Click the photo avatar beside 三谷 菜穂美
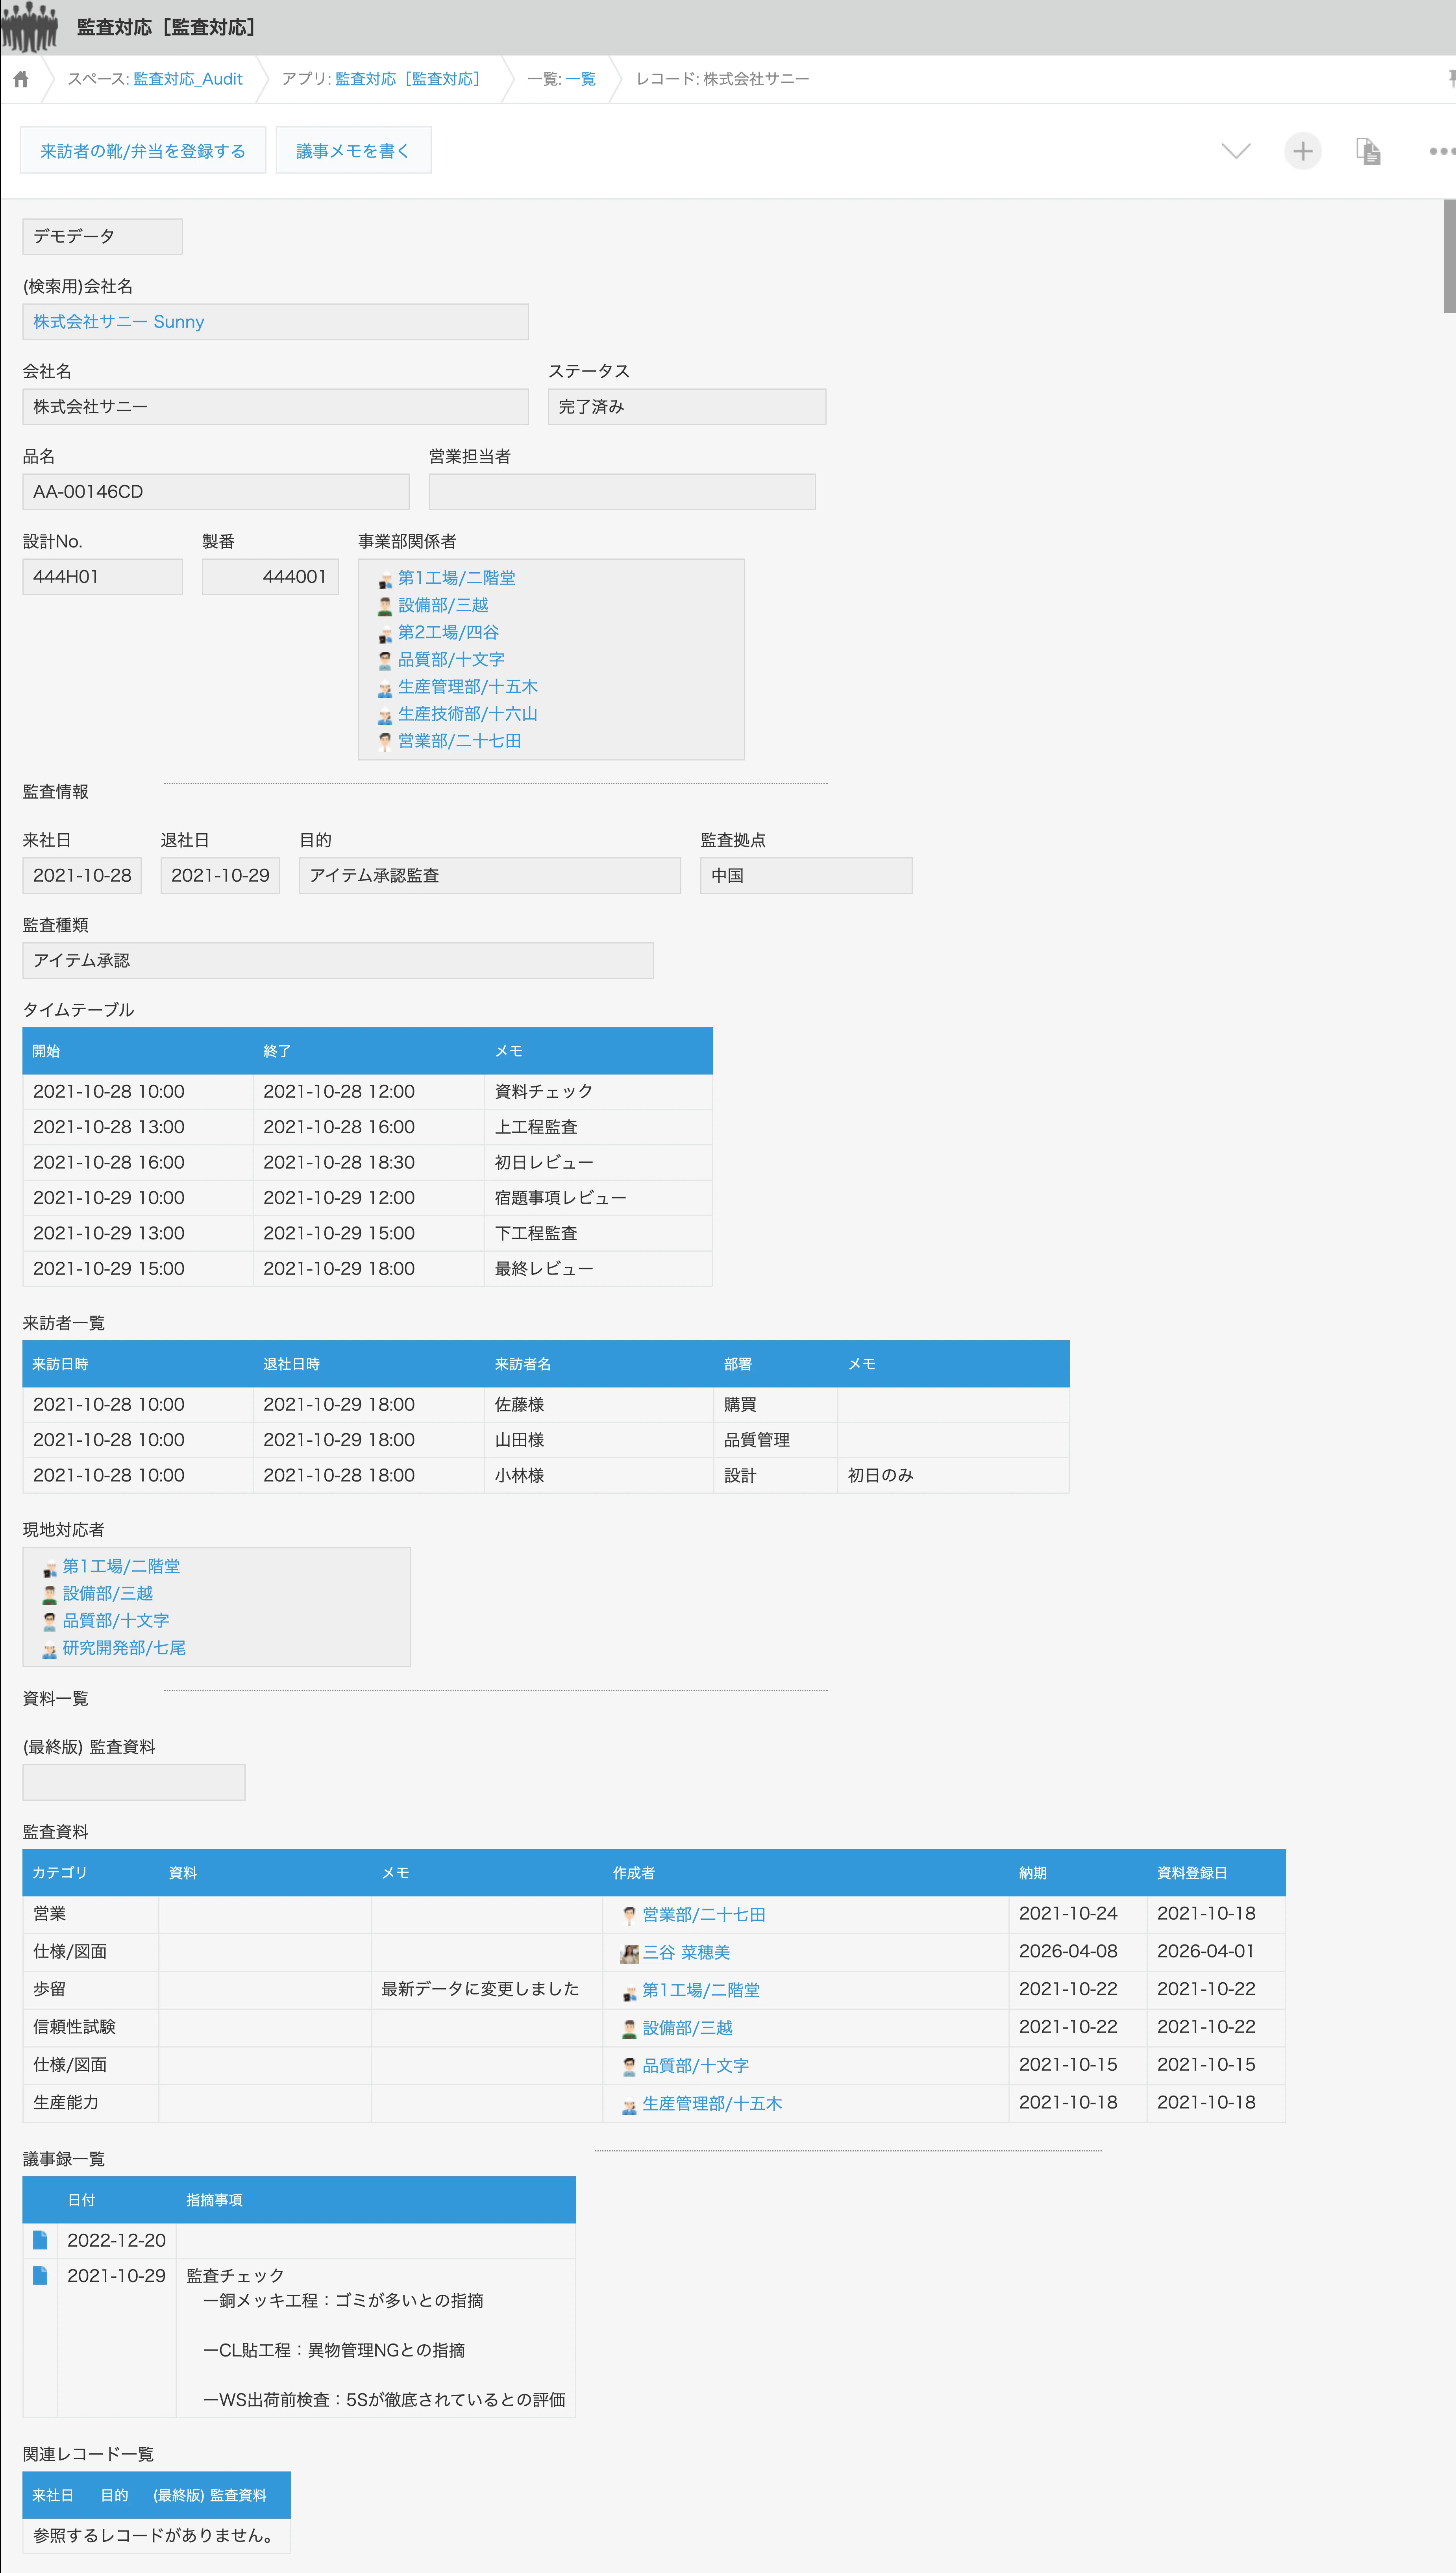This screenshot has height=2573, width=1456. pyautogui.click(x=629, y=1953)
